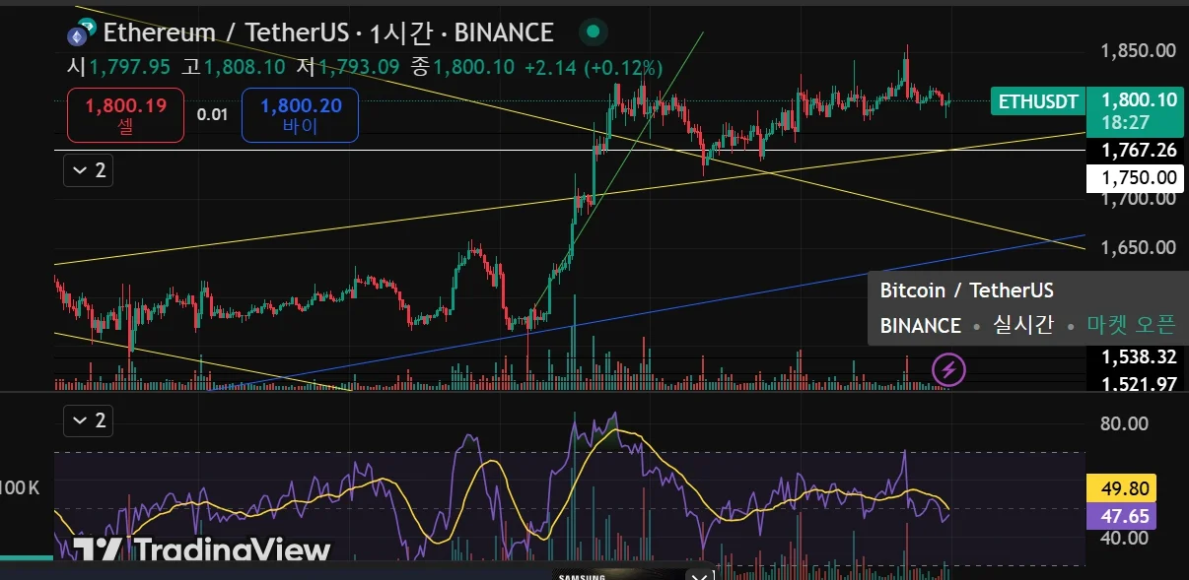Click the yellow 49.80 RSI average label
Viewport: 1189px width, 580px height.
pos(1121,488)
